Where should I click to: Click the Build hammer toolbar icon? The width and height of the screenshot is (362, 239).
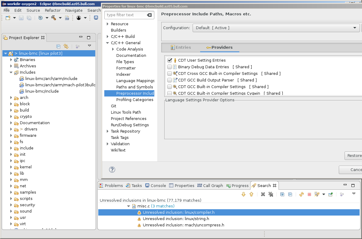(54, 18)
